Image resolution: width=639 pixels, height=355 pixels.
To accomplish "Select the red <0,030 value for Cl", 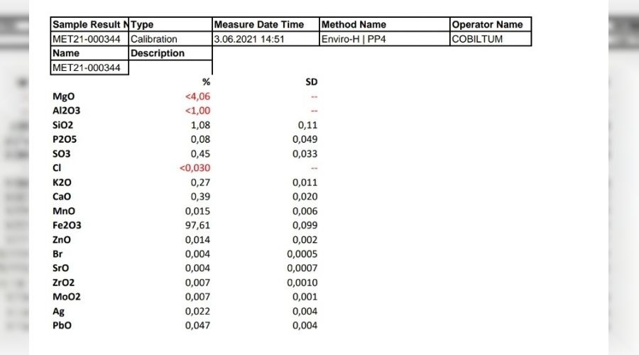I will pyautogui.click(x=195, y=168).
